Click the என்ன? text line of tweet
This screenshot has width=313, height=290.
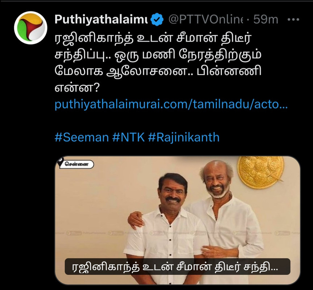tap(77, 88)
